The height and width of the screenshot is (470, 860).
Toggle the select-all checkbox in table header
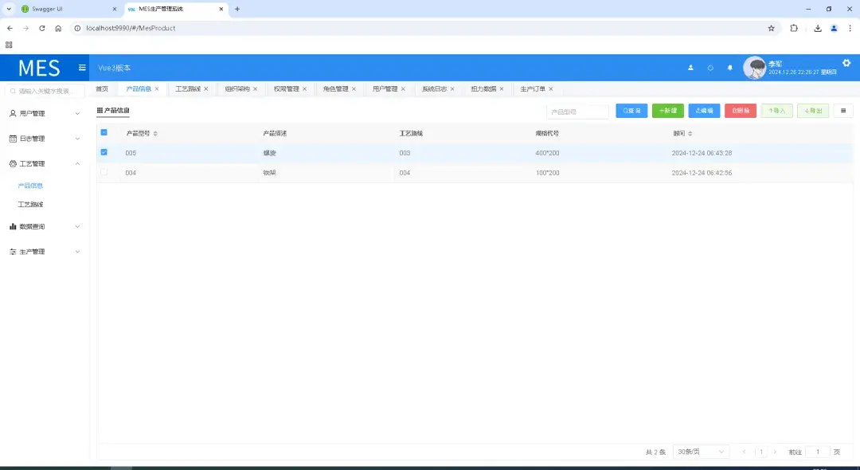click(103, 132)
